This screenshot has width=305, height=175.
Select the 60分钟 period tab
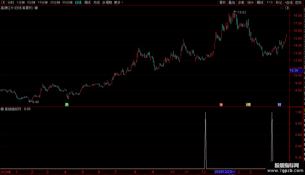67,2
